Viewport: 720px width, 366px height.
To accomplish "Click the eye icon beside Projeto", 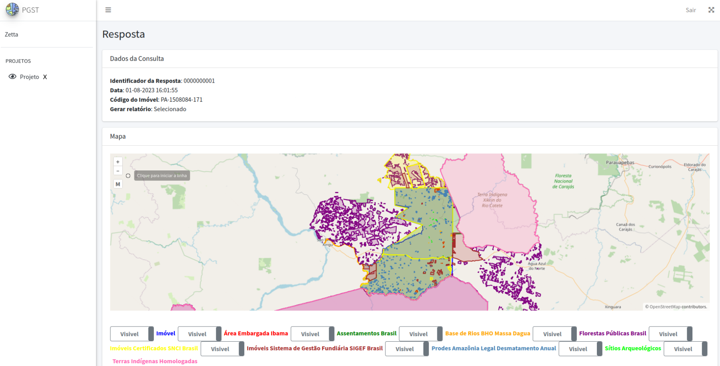I will point(12,77).
